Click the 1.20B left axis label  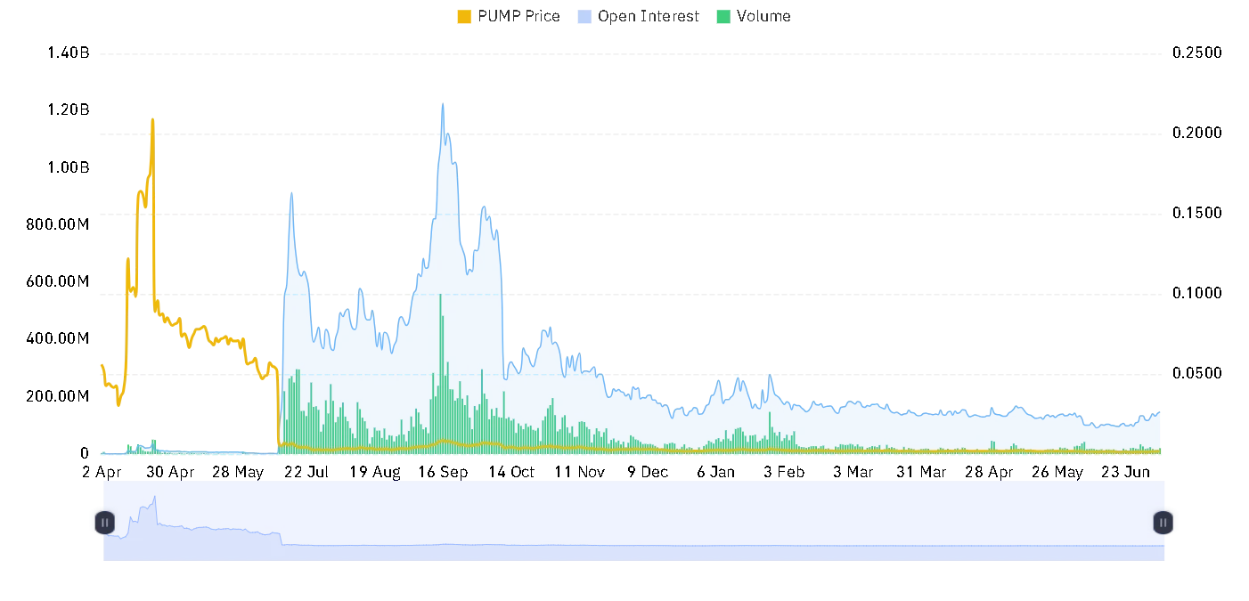click(x=69, y=110)
